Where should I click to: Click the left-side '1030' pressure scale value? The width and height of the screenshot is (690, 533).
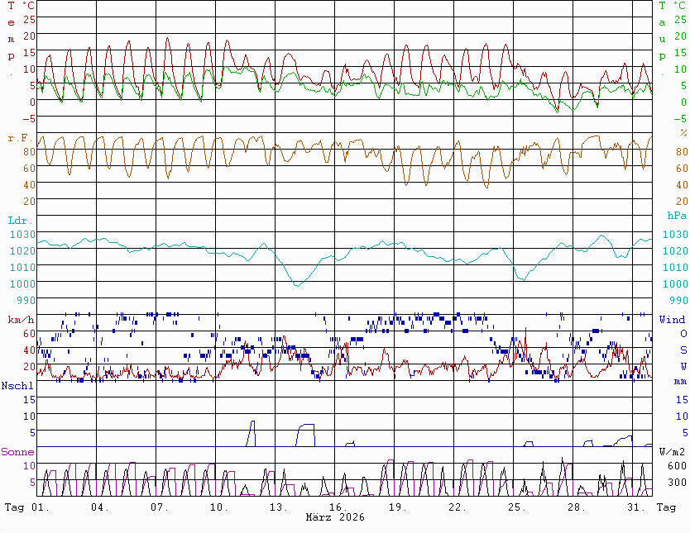(x=22, y=234)
